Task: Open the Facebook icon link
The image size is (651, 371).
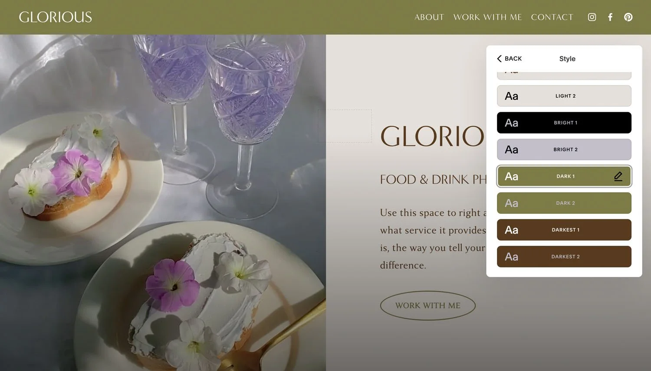Action: [610, 17]
